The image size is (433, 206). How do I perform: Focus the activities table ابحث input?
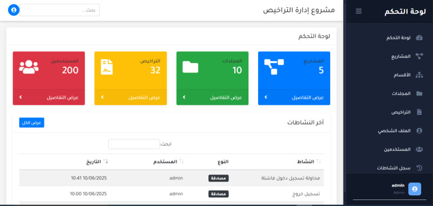click(134, 144)
